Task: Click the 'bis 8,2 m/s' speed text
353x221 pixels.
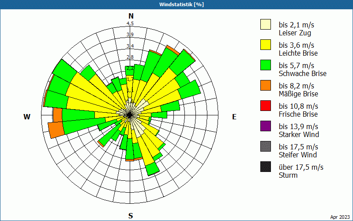Action: pos(297,86)
